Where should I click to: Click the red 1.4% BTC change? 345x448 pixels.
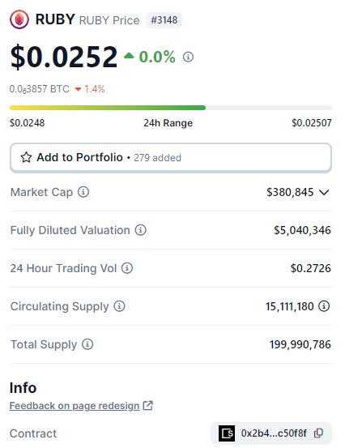click(95, 89)
